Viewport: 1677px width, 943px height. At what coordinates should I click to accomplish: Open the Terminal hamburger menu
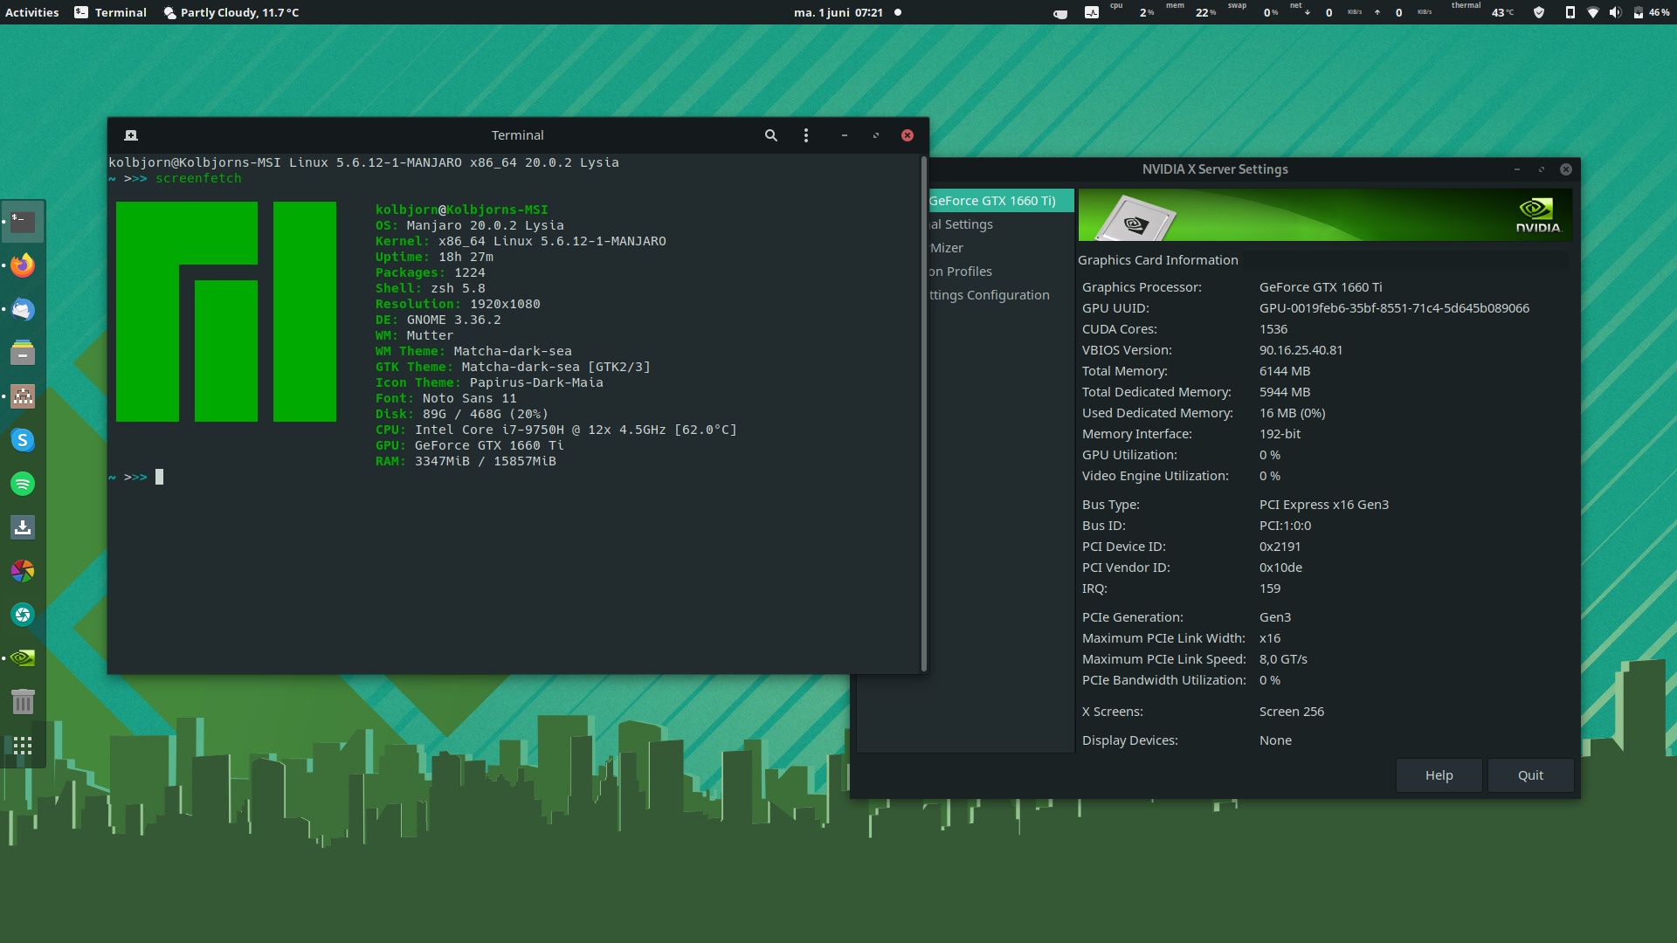pos(805,135)
